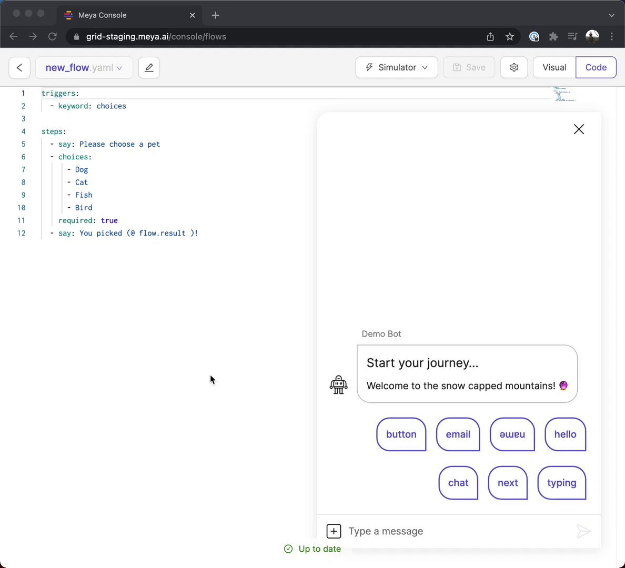Viewport: 625px width, 568px height.
Task: Open the browser extensions puzzle icon
Action: point(553,36)
